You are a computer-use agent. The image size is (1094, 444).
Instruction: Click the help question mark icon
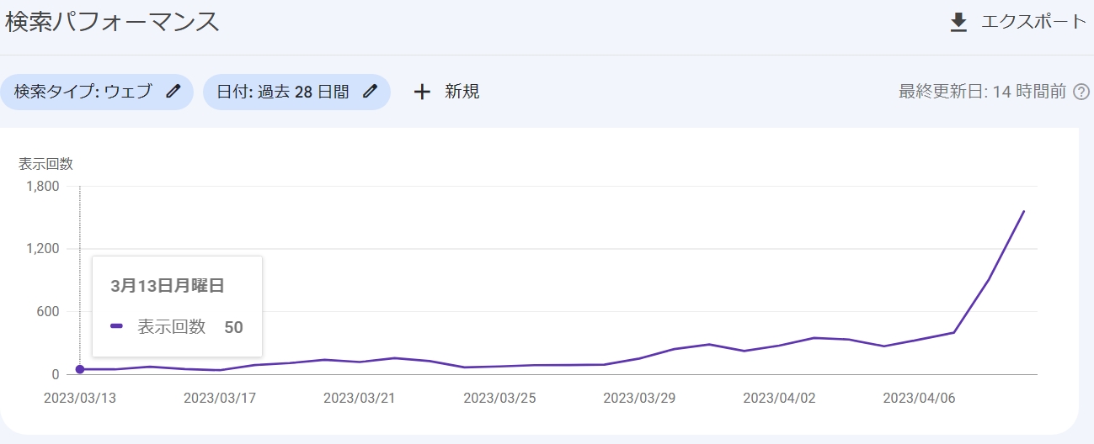(x=1081, y=92)
